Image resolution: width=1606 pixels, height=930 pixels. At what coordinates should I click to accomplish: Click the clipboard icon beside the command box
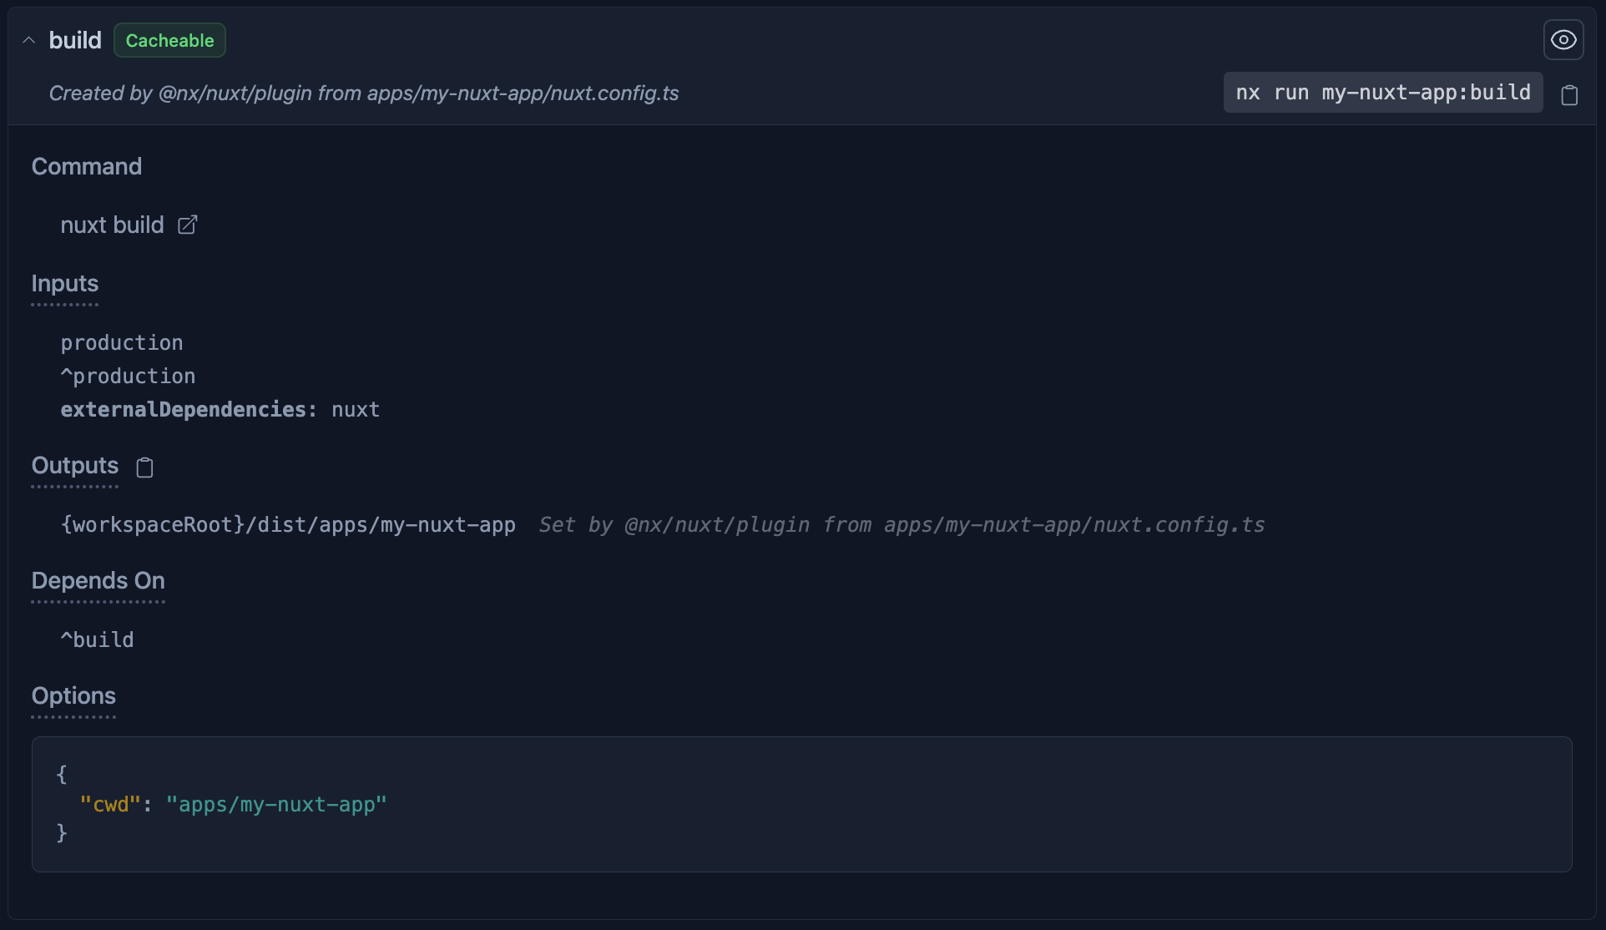pos(1569,94)
